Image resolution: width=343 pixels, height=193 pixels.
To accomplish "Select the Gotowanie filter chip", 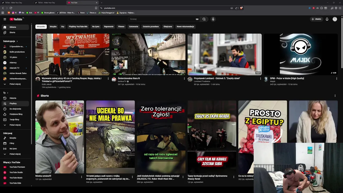I will click(x=134, y=27).
